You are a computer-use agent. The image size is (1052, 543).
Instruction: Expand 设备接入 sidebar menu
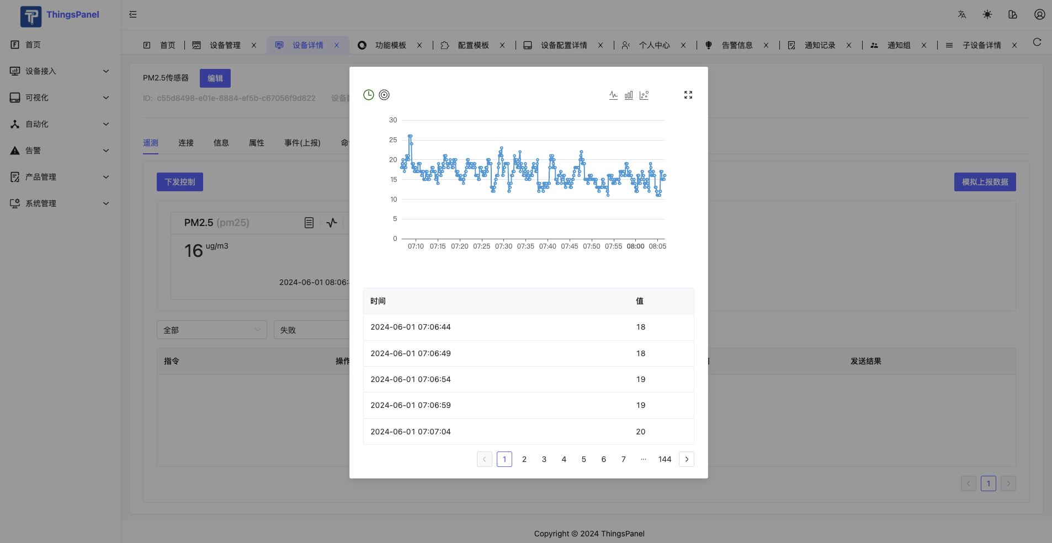60,71
